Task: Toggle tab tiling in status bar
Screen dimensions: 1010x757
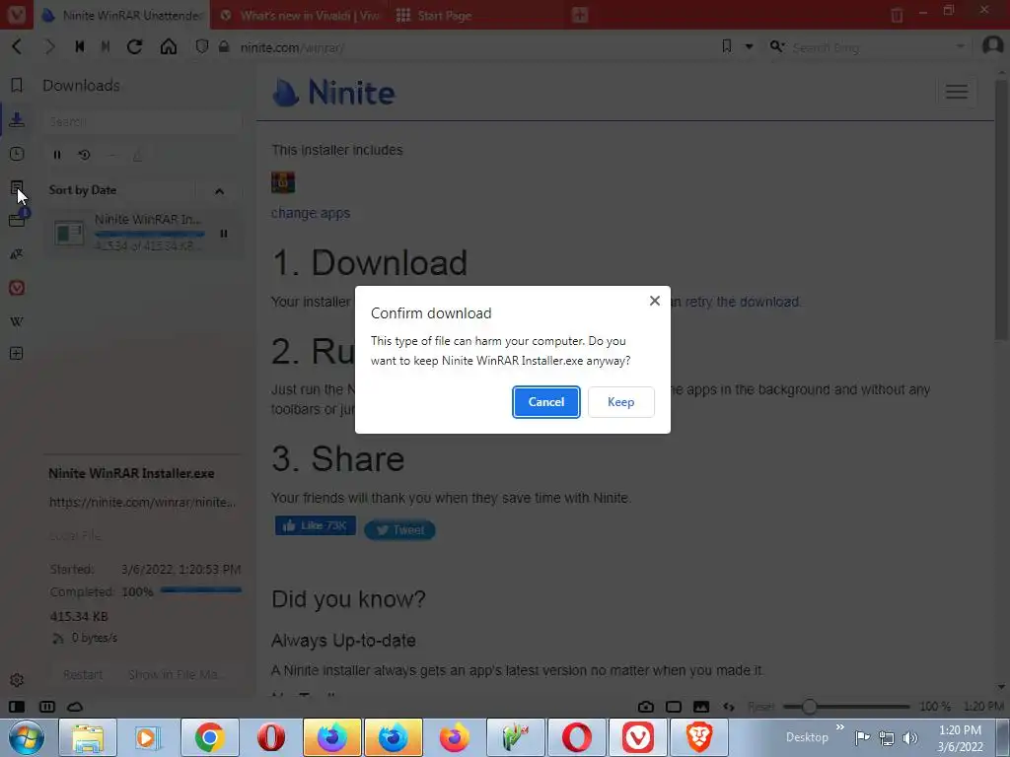Action: (x=47, y=707)
